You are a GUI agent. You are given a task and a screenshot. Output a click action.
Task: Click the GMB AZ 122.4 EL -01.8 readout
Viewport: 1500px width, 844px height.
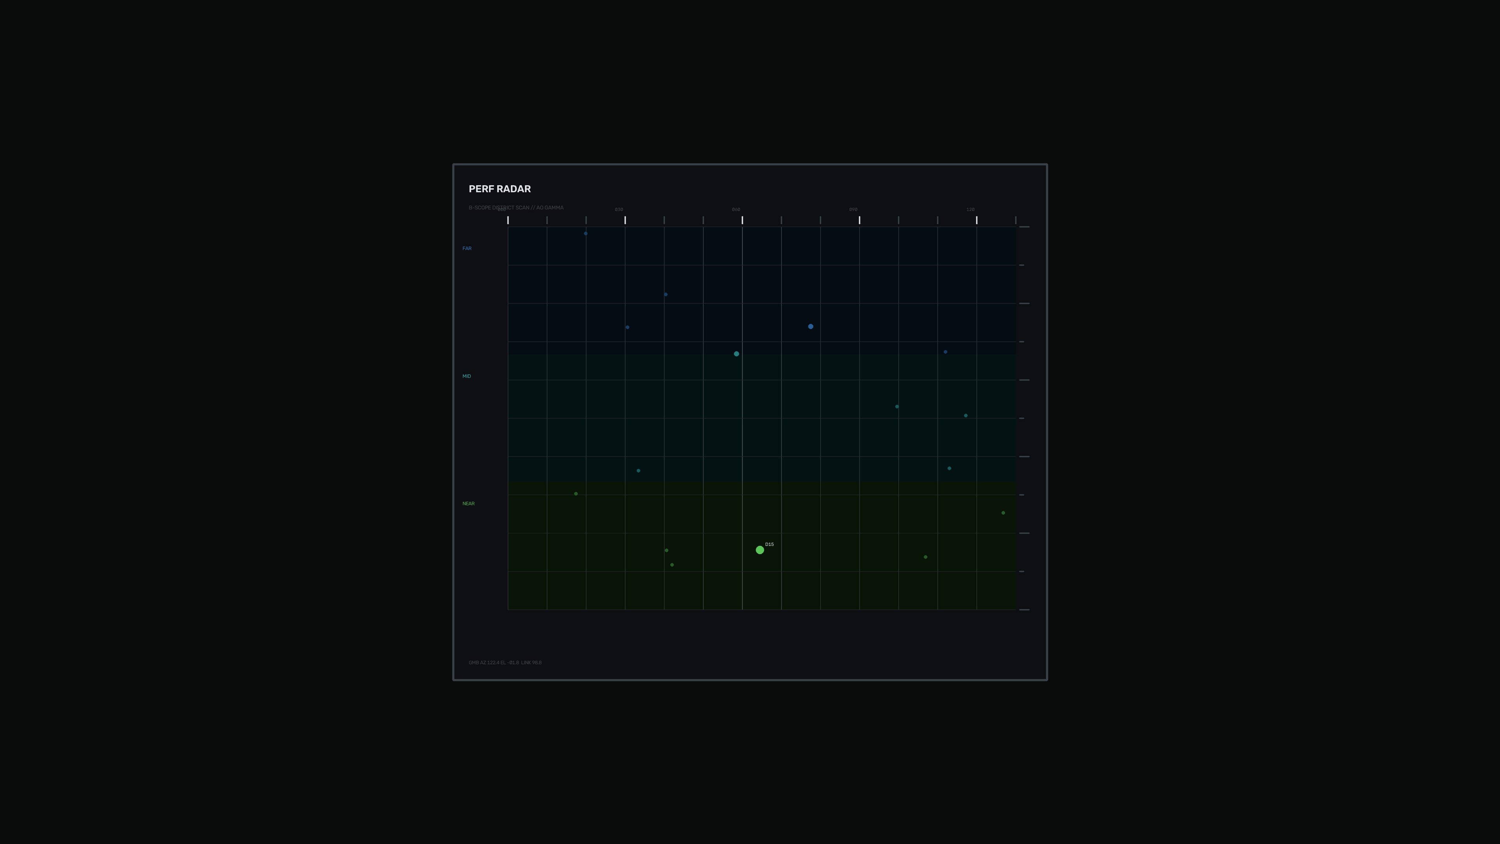point(494,663)
